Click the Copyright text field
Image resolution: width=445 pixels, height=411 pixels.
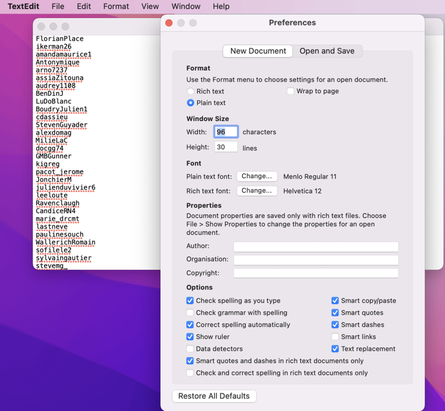tap(316, 273)
